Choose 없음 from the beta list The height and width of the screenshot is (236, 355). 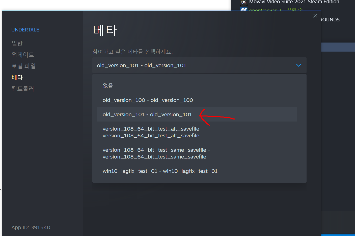197,86
